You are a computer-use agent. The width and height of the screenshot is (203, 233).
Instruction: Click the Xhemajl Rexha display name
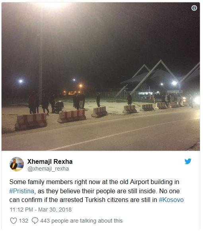tap(50, 161)
